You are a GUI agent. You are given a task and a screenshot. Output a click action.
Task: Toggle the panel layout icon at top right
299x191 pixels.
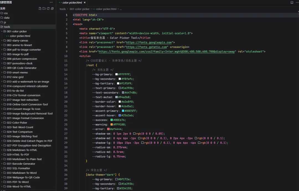click(292, 2)
